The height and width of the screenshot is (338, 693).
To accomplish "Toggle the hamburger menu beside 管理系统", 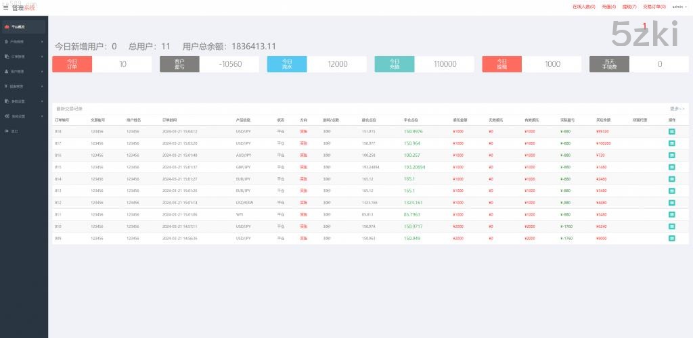I will [x=6, y=7].
